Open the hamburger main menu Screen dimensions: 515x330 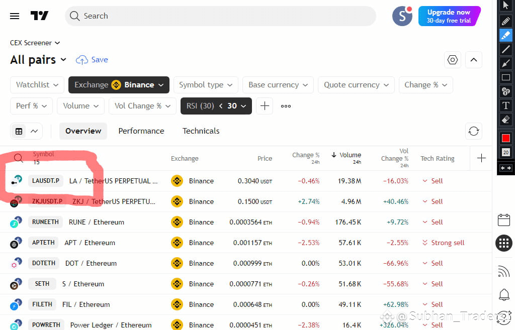[x=15, y=16]
